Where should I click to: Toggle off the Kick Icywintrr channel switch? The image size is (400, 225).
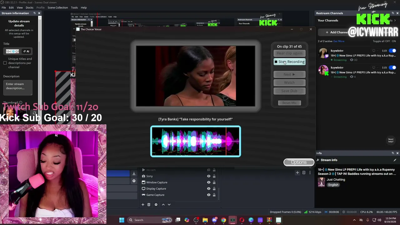coord(393,67)
